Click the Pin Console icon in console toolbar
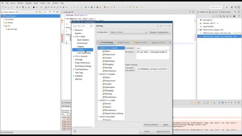The image size is (242, 136). [219, 102]
